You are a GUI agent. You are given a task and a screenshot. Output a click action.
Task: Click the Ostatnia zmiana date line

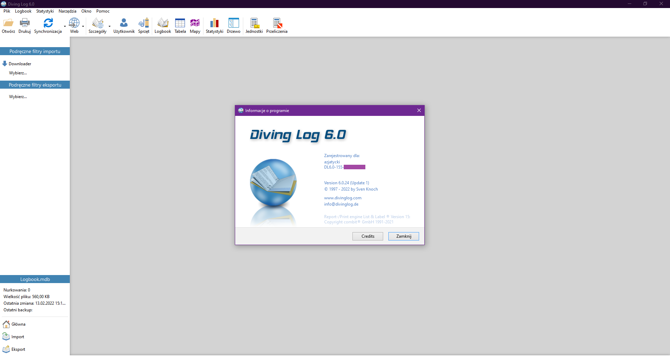click(35, 303)
